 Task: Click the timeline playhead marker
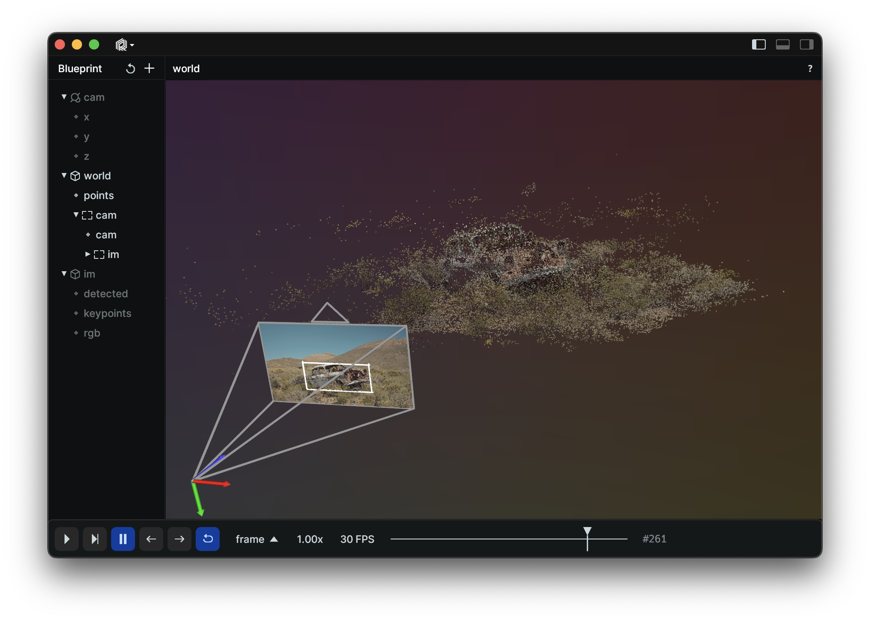point(588,532)
